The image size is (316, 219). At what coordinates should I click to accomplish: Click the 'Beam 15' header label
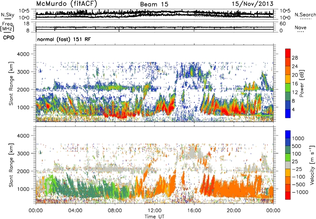click(154, 4)
